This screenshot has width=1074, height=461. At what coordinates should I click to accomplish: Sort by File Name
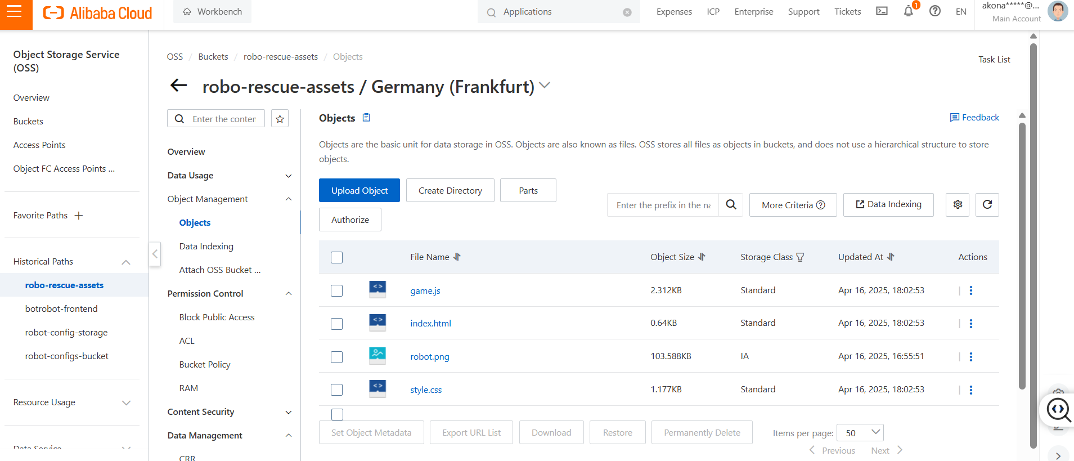[x=457, y=257]
